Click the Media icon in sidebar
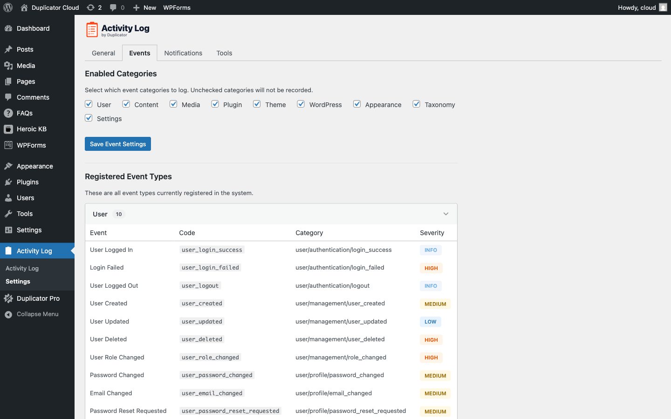 click(8, 66)
